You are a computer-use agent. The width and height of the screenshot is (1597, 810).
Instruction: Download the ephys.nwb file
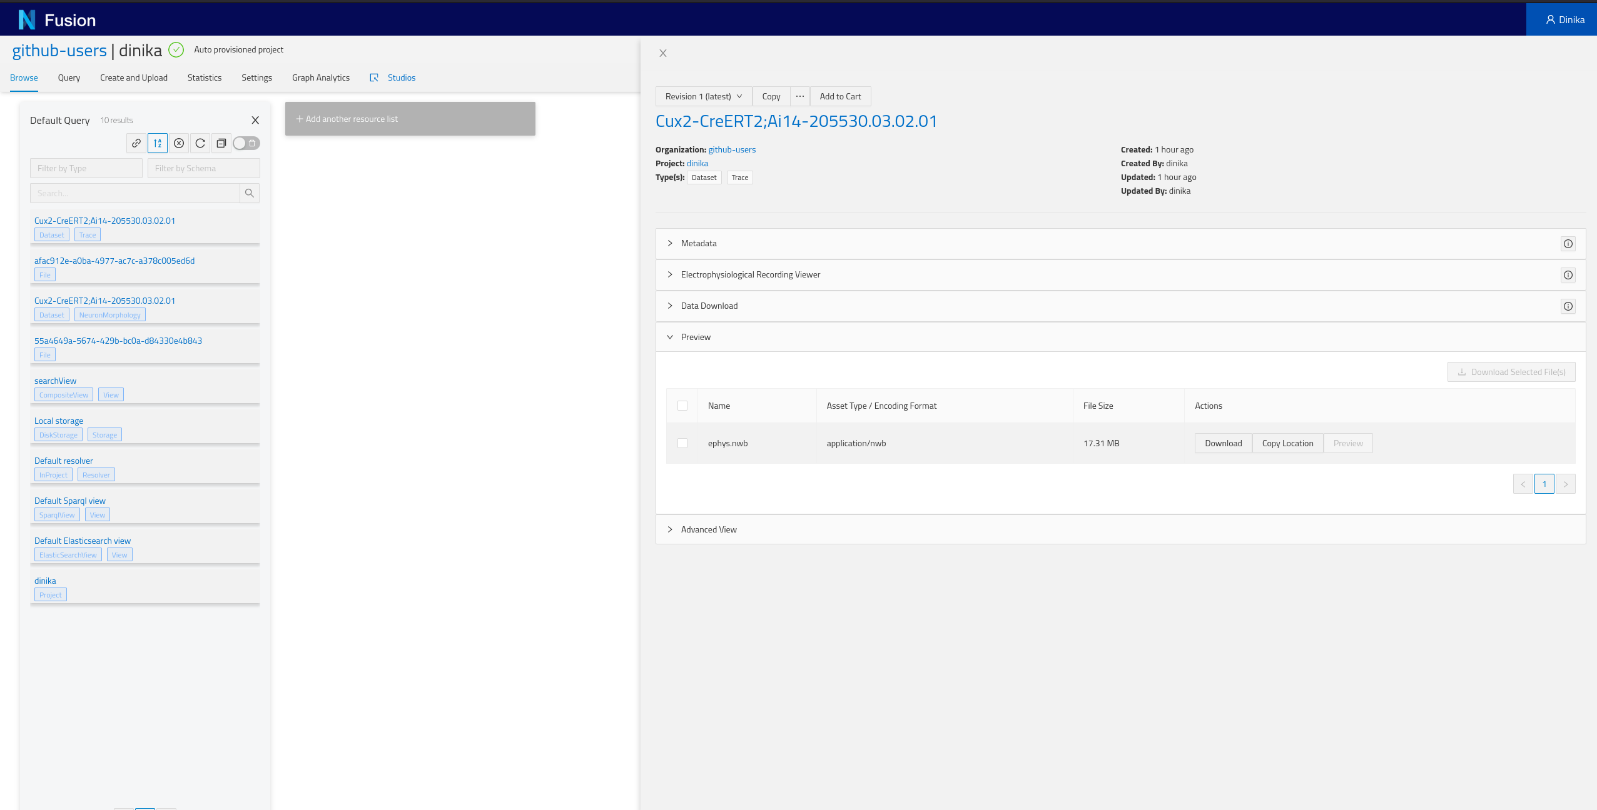coord(1223,443)
